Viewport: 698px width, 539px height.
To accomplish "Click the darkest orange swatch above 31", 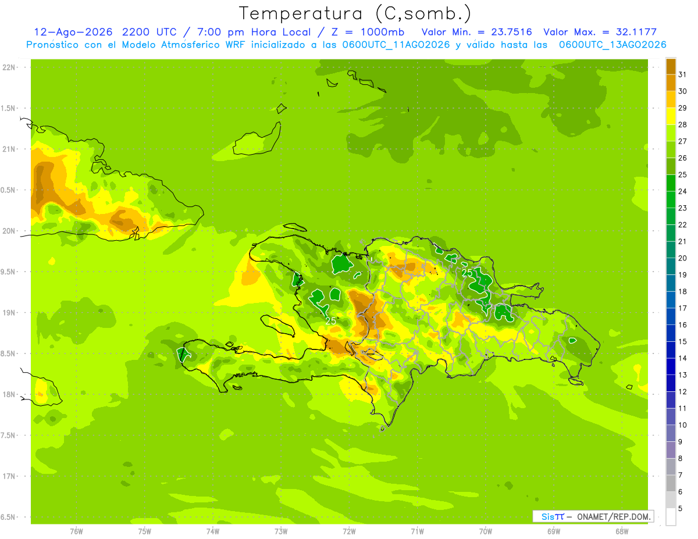I will 671,66.
